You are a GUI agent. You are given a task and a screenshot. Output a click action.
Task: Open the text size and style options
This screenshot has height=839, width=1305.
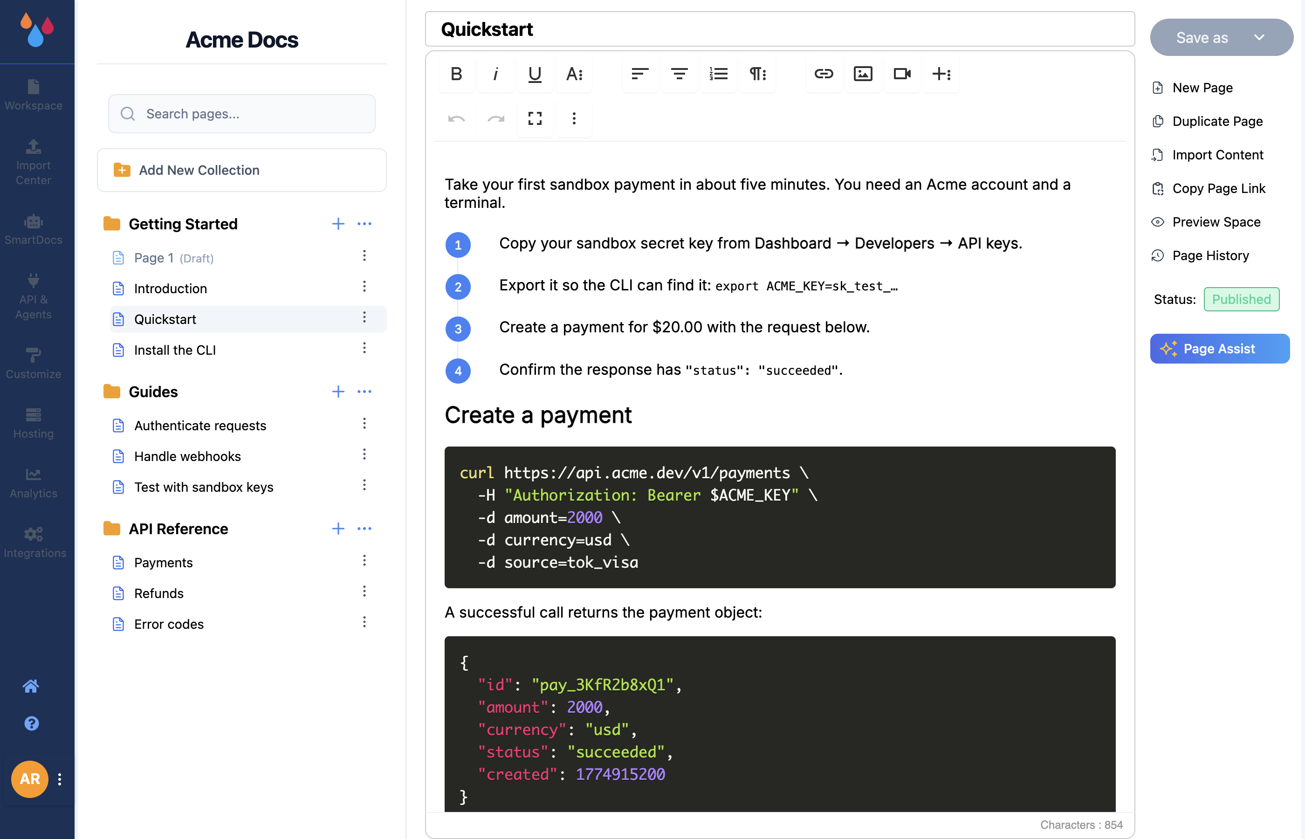574,74
